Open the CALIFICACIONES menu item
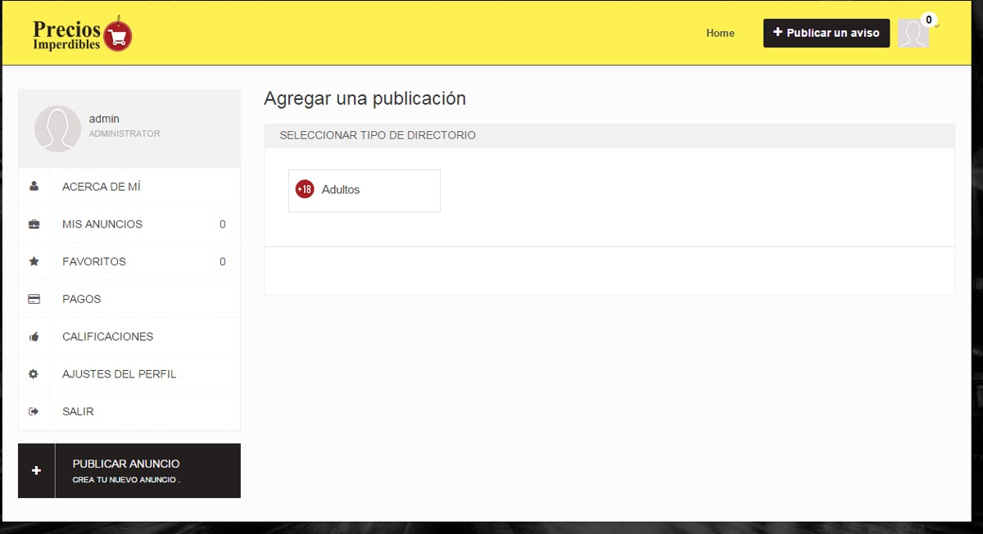This screenshot has width=983, height=534. pyautogui.click(x=129, y=337)
